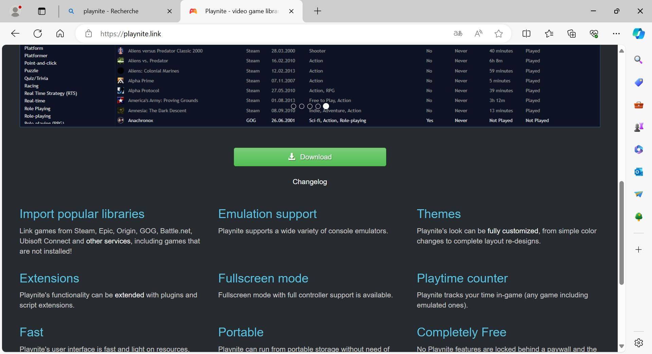The image size is (652, 354).
Task: Follow the 'fully customized' link
Action: 513,231
